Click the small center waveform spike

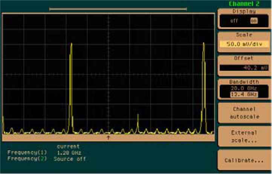pos(138,115)
